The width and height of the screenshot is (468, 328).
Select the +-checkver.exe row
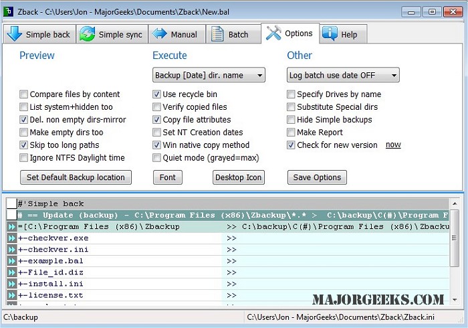point(228,238)
